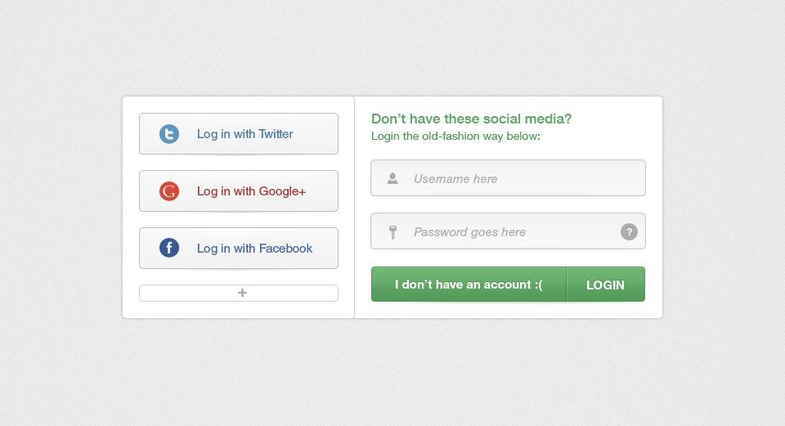The height and width of the screenshot is (426, 785).
Task: Expand more social login options bar
Action: coord(239,294)
